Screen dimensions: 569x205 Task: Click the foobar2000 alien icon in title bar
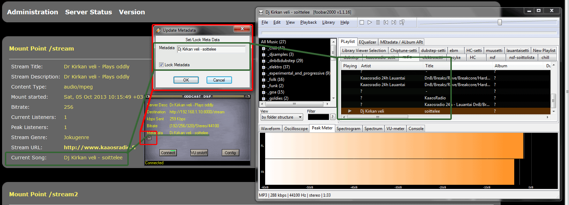[x=261, y=12]
